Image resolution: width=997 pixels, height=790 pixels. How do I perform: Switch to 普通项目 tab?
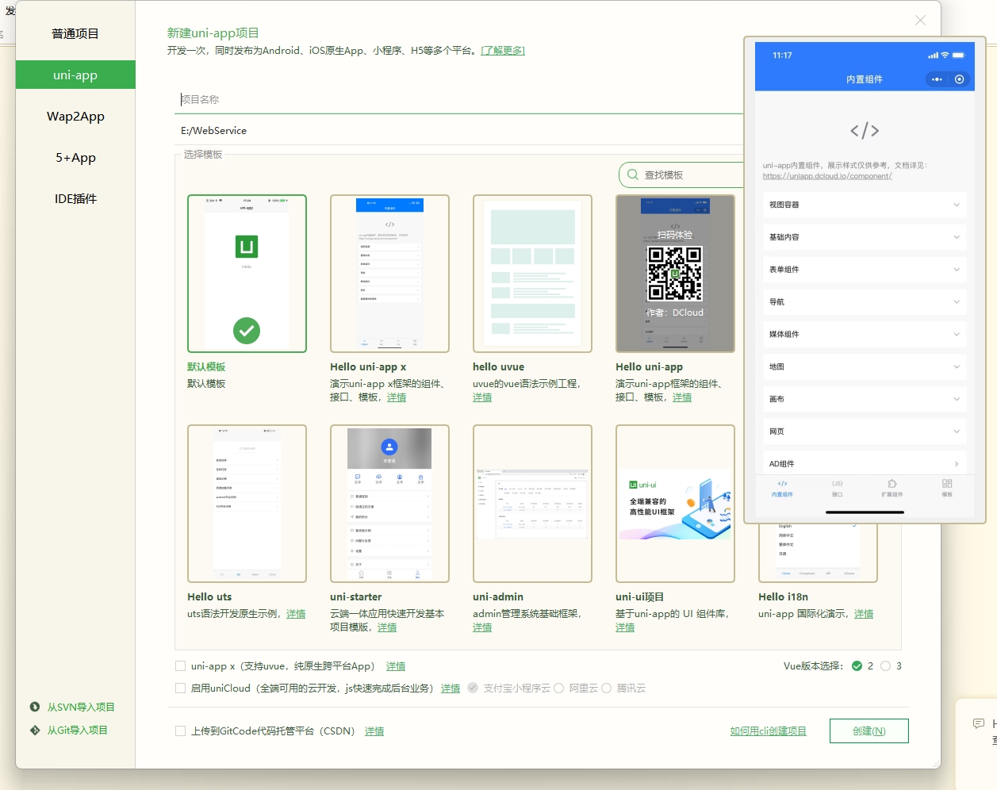click(75, 34)
